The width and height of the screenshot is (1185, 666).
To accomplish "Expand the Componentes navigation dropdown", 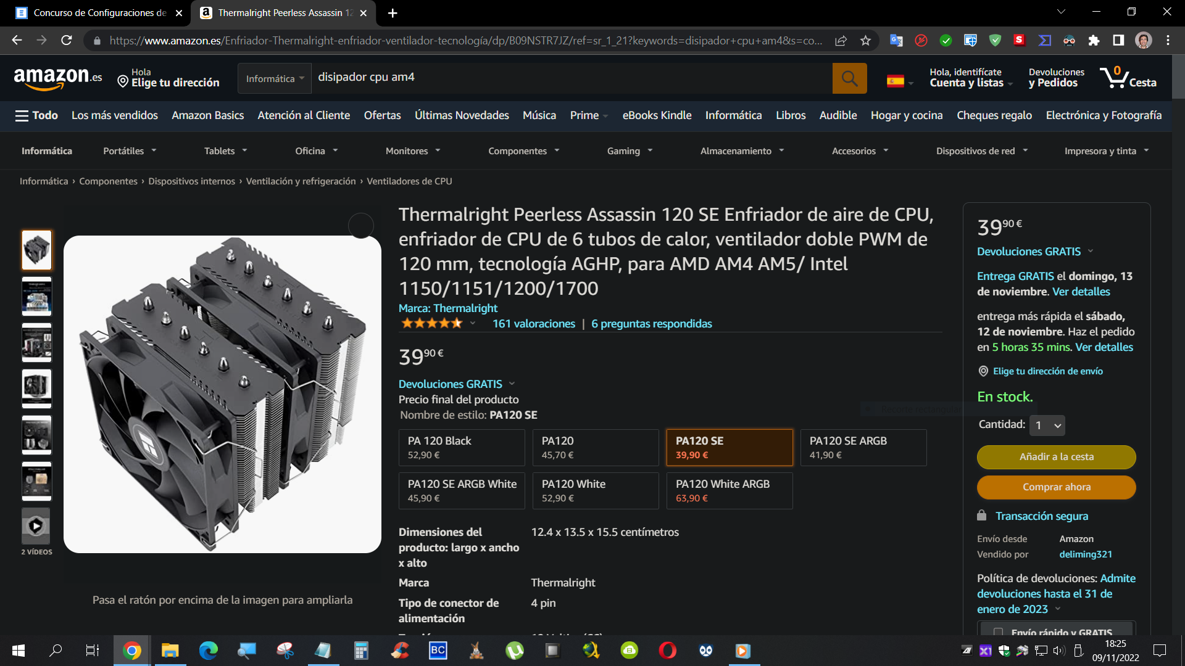I will tap(523, 151).
